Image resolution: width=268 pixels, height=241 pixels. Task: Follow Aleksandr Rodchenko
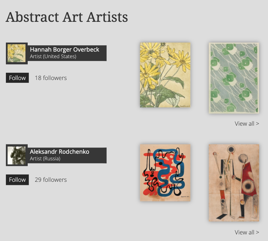[17, 180]
